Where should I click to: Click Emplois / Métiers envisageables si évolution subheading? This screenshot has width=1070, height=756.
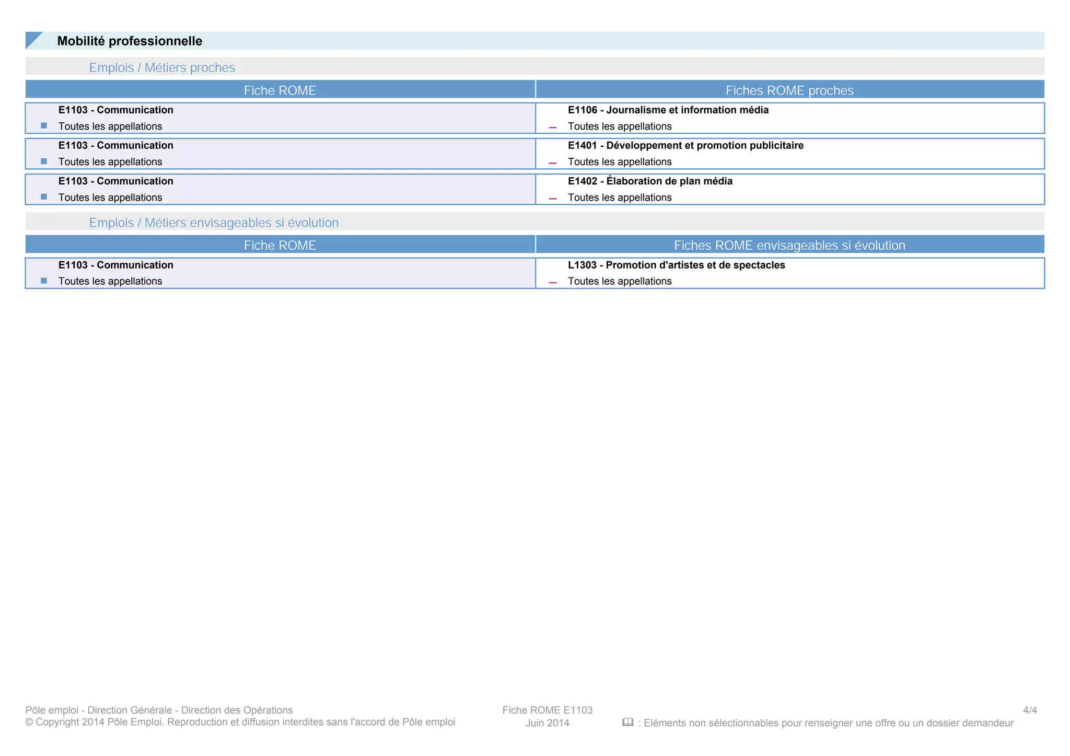(214, 223)
